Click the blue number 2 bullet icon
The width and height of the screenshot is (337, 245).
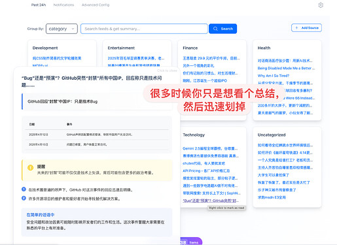pos(24,198)
